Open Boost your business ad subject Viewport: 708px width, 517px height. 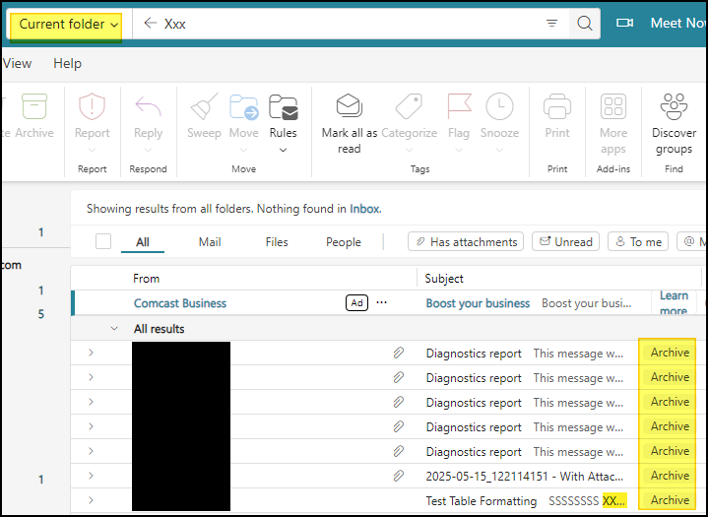pos(478,303)
